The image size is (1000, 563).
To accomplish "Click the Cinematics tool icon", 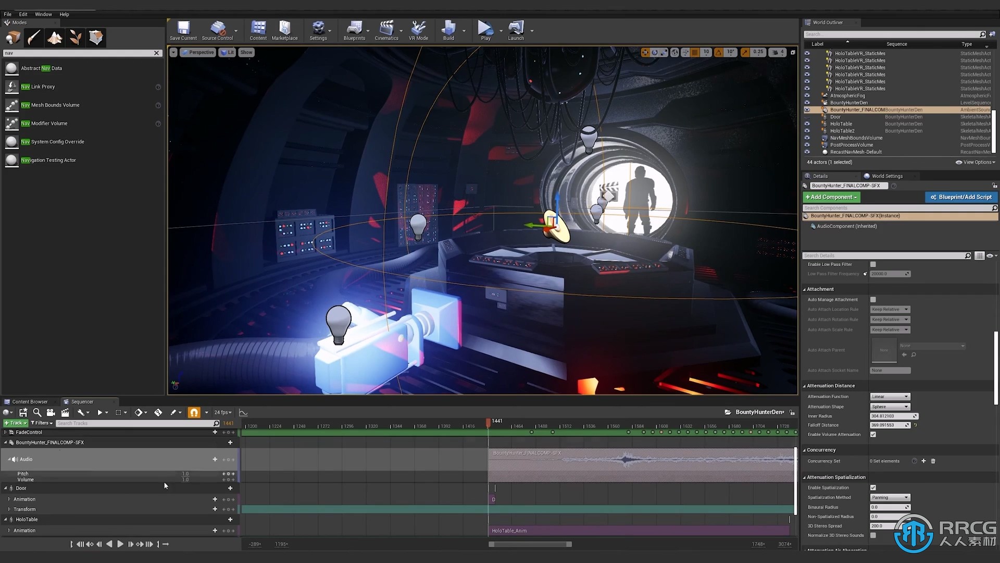I will point(386,30).
